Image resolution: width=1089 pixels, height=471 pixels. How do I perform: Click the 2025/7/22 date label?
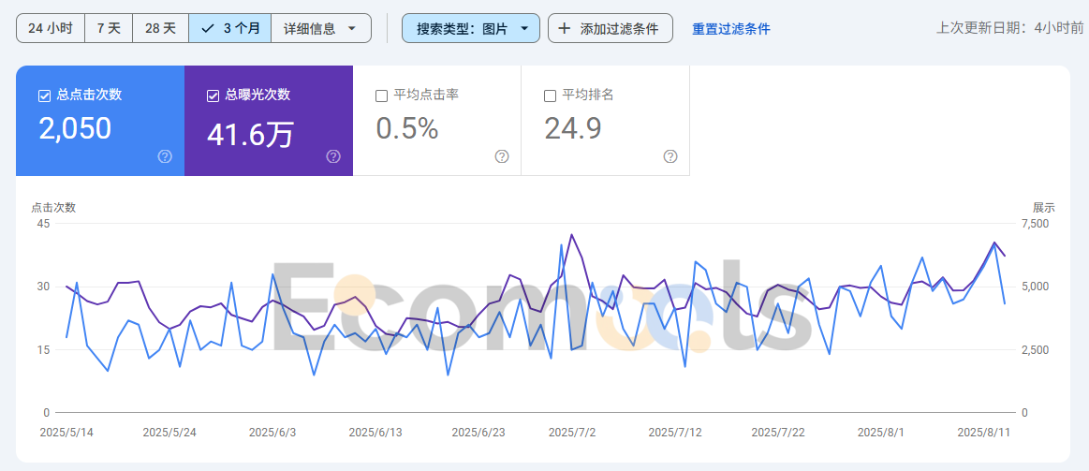coord(778,432)
